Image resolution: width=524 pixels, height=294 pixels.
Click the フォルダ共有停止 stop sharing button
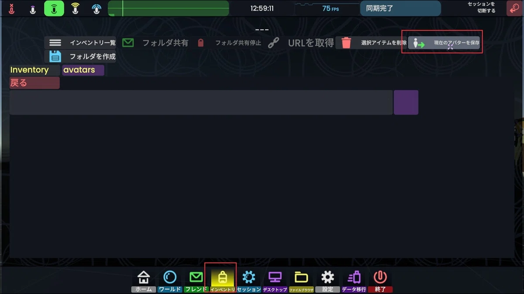238,43
